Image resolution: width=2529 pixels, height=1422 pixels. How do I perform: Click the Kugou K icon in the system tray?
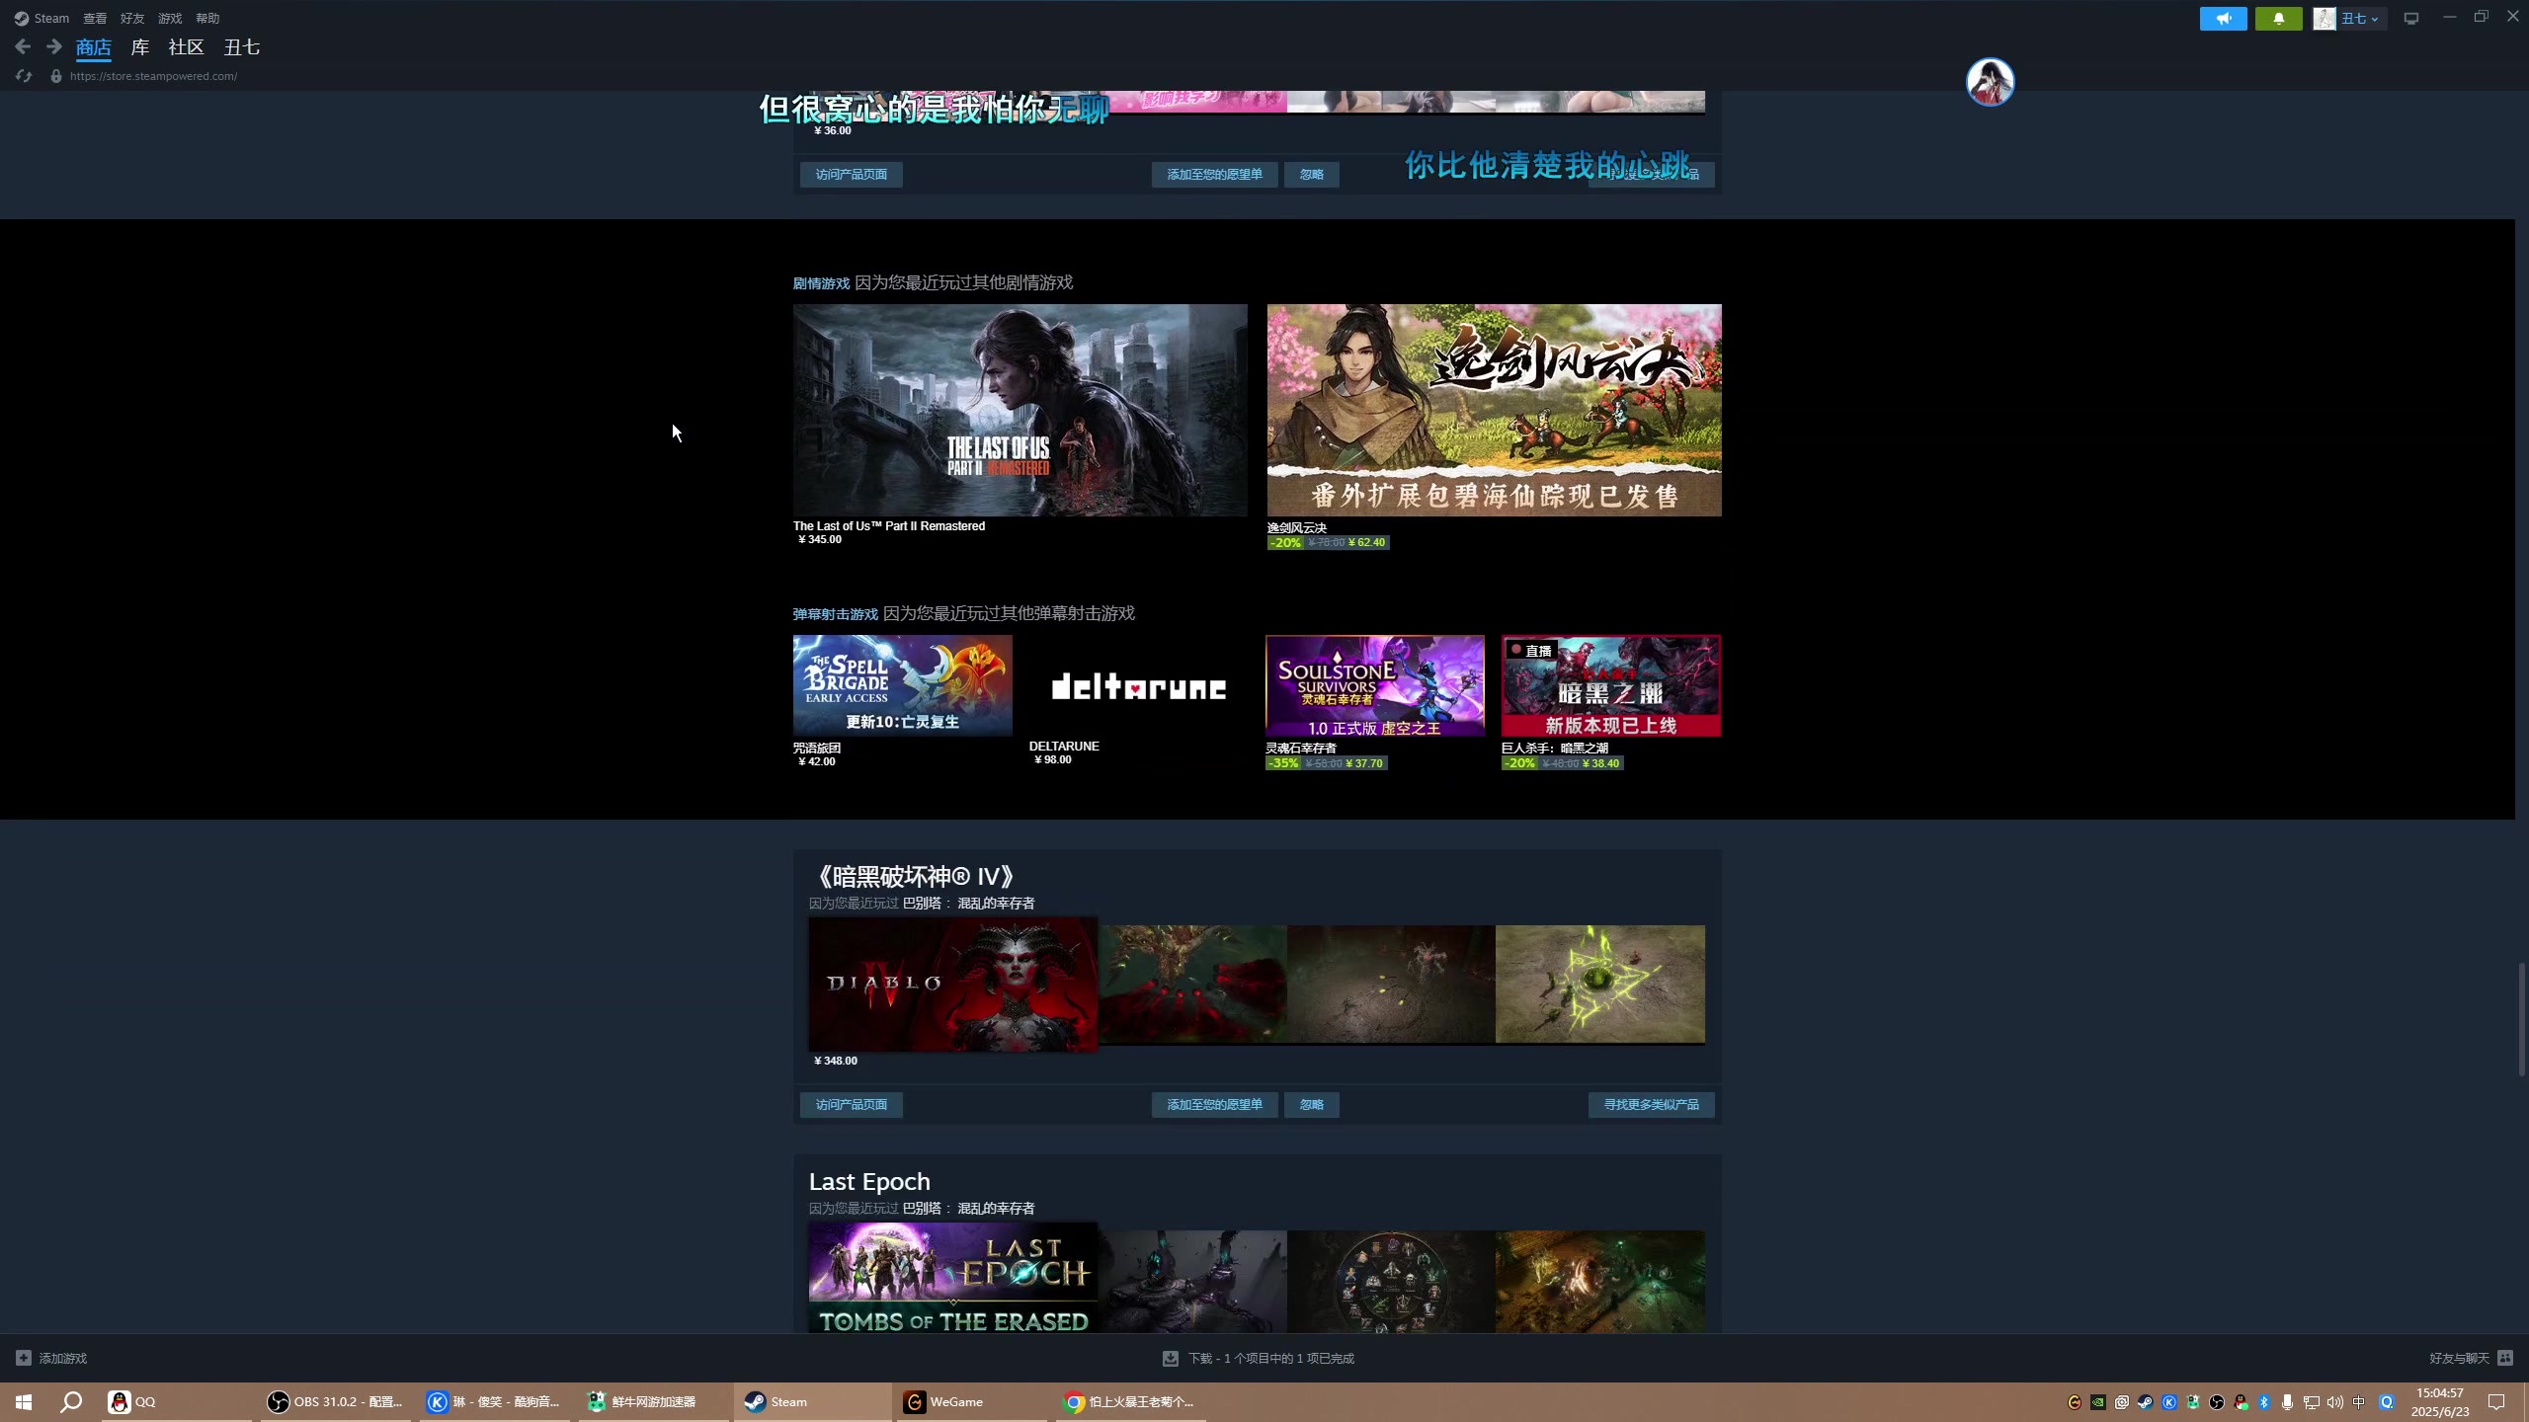click(2169, 1402)
